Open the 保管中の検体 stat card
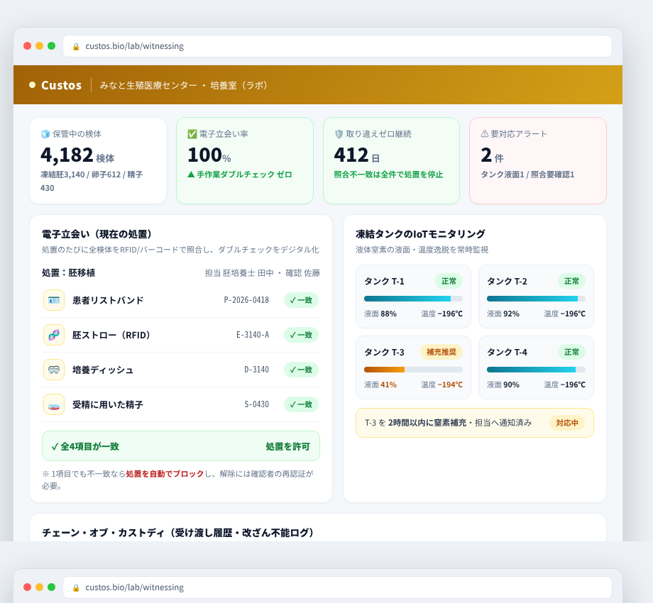The width and height of the screenshot is (653, 603). 98,160
